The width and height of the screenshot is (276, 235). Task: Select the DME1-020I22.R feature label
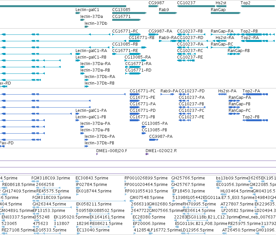tap(161, 151)
